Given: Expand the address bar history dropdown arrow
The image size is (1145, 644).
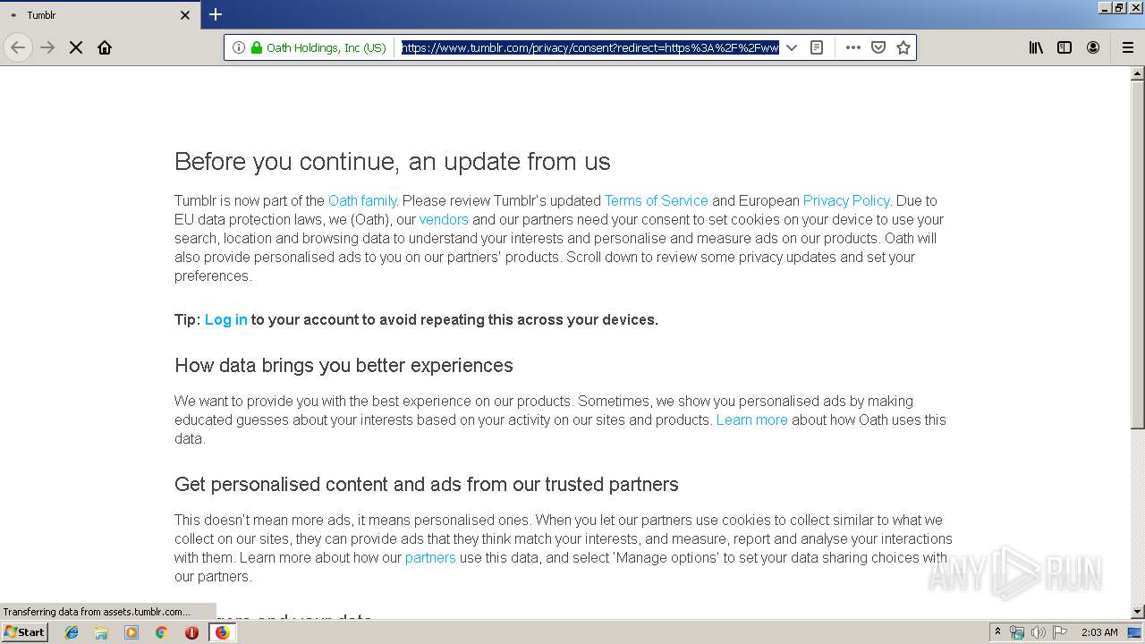Looking at the screenshot, I should 792,47.
